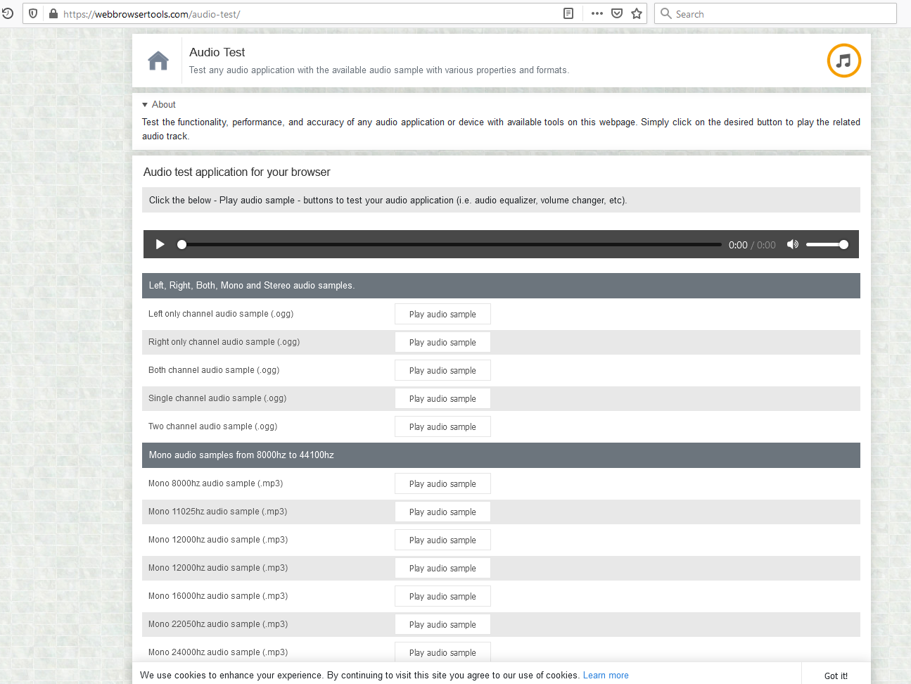The width and height of the screenshot is (911, 684).
Task: Mute audio using the speaker icon
Action: coord(793,244)
